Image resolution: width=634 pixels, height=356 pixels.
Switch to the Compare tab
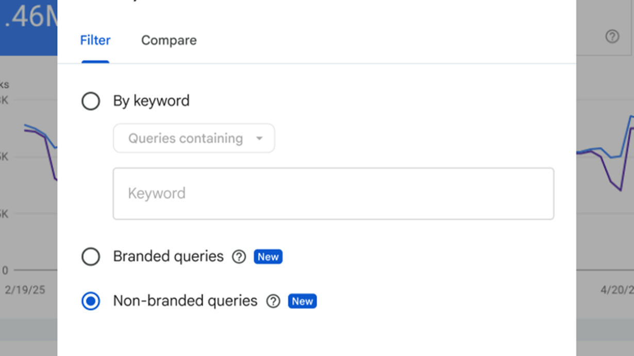pos(169,40)
